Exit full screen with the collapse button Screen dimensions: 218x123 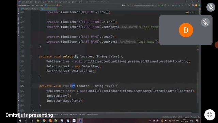pos(210,115)
